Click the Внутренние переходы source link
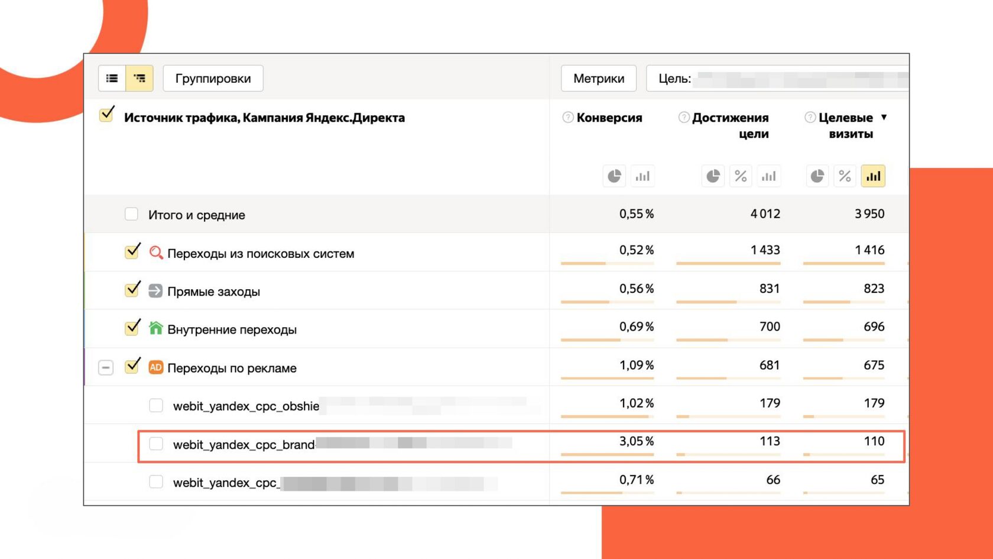This screenshot has height=559, width=993. (232, 329)
